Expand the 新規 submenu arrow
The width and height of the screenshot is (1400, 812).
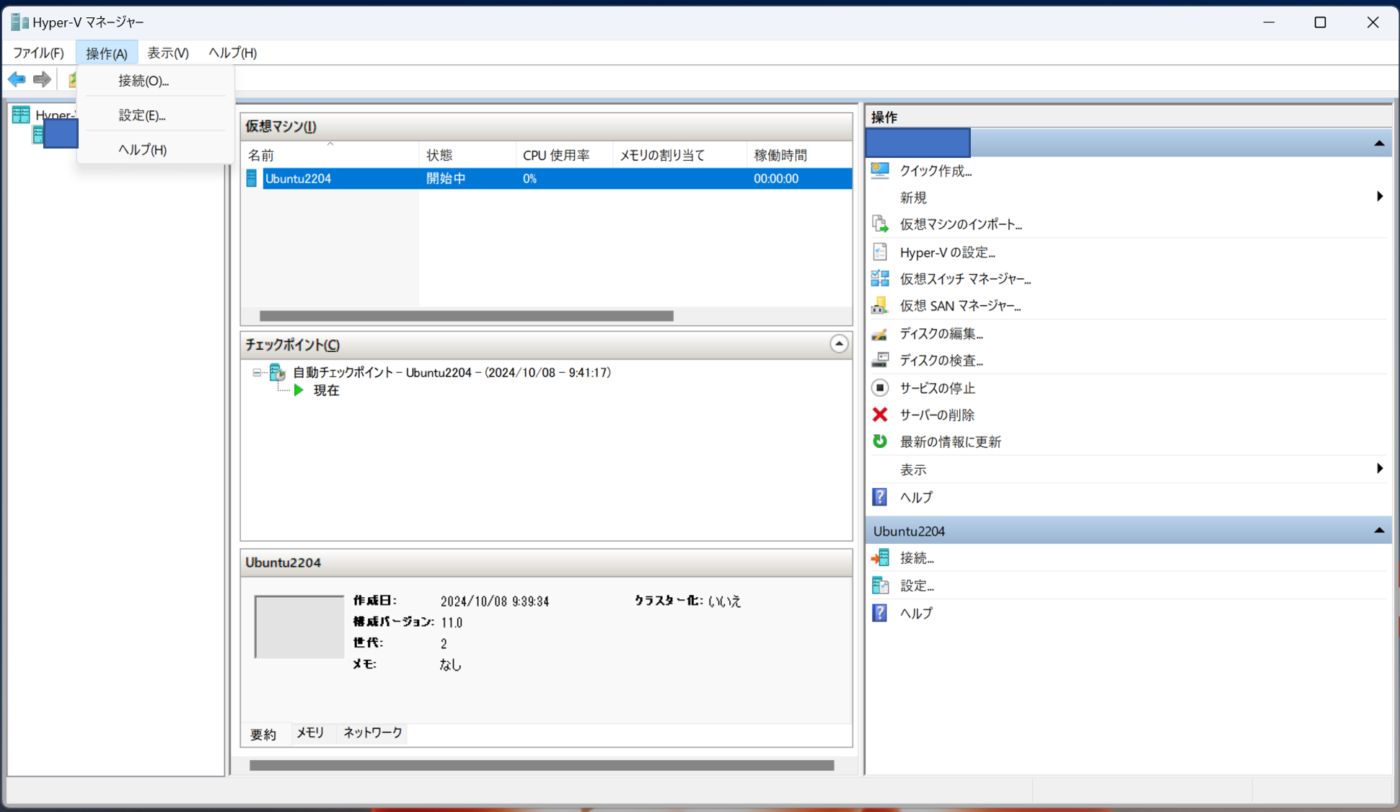click(1379, 196)
